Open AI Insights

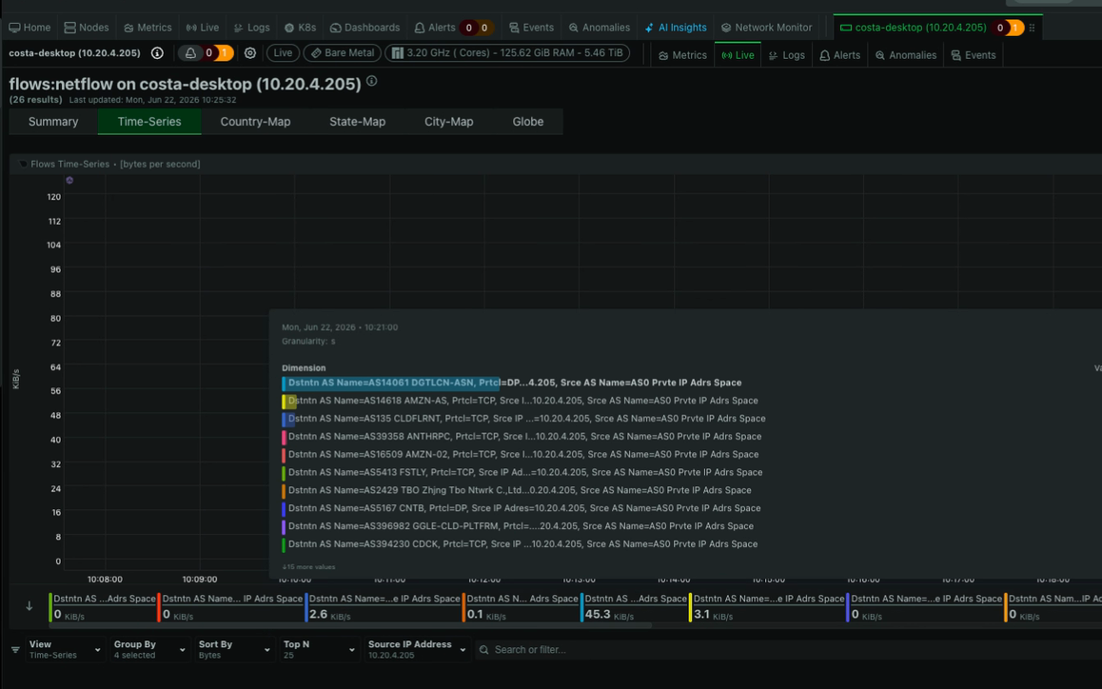676,28
